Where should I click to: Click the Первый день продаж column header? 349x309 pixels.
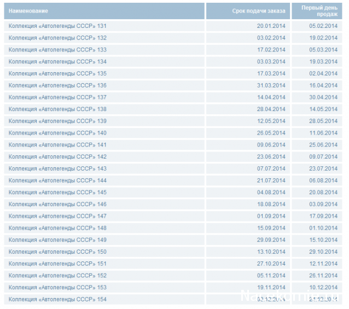click(323, 11)
